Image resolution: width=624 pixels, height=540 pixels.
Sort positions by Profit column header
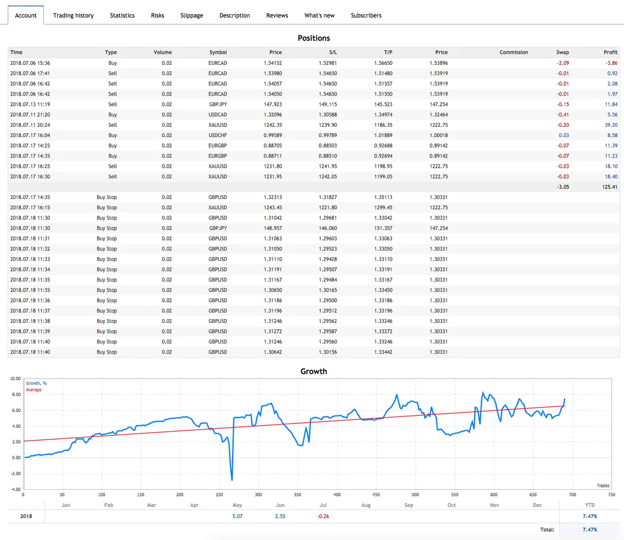610,52
